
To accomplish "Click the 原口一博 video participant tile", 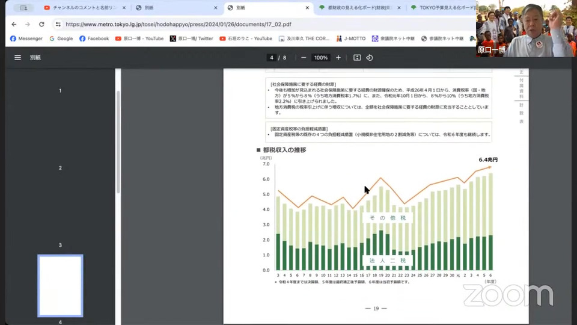I will pos(527,28).
